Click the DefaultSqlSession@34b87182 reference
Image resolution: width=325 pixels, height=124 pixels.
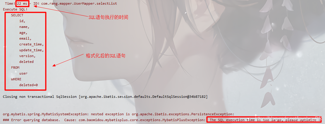(x=180, y=97)
